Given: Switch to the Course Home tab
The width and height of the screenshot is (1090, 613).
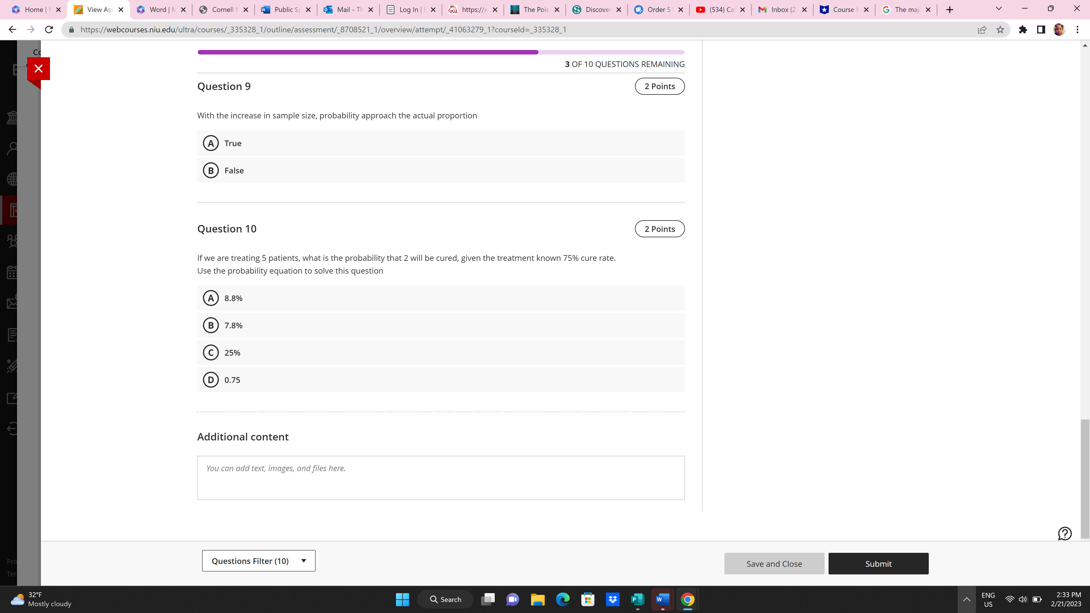Looking at the screenshot, I should (x=844, y=9).
